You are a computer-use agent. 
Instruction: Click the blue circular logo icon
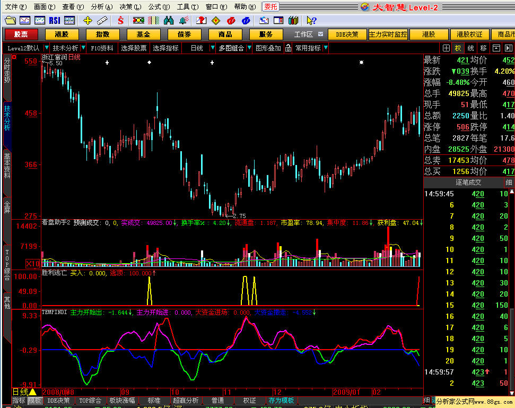246,21
